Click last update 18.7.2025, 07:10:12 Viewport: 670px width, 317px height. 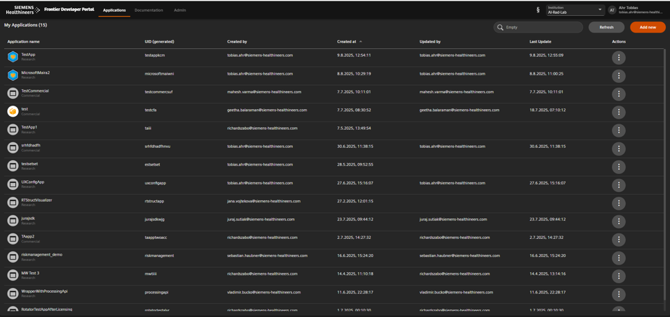point(547,110)
